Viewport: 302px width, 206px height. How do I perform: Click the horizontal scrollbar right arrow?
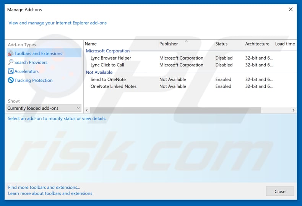pyautogui.click(x=293, y=110)
